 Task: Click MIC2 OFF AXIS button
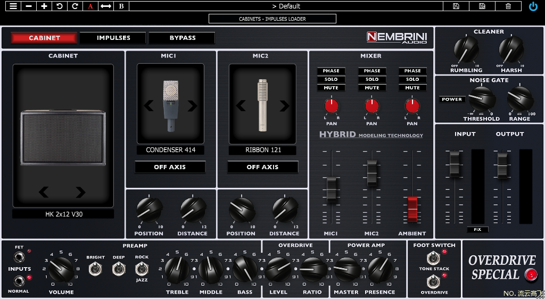(x=263, y=167)
